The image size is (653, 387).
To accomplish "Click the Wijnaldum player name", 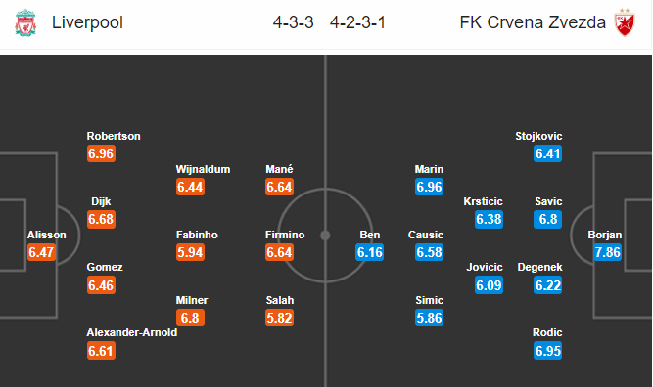I will pos(203,170).
